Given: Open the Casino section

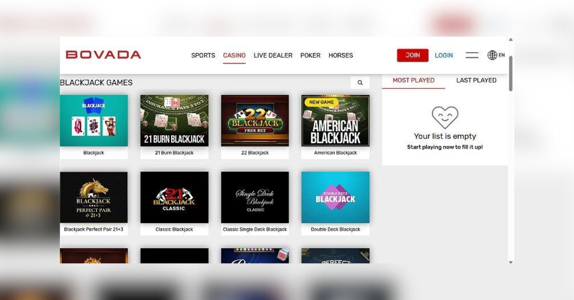Looking at the screenshot, I should tap(234, 55).
